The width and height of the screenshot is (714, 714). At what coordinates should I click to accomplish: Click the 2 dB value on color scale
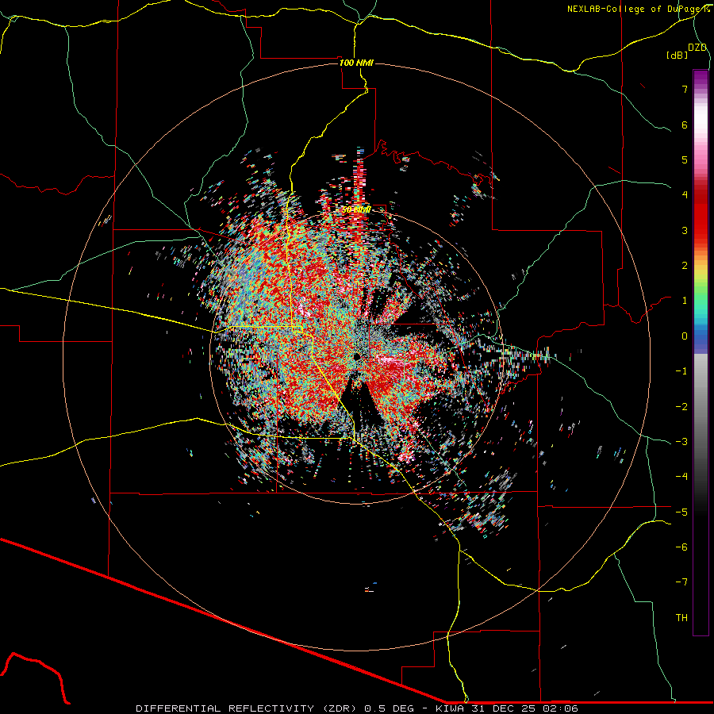coord(685,266)
